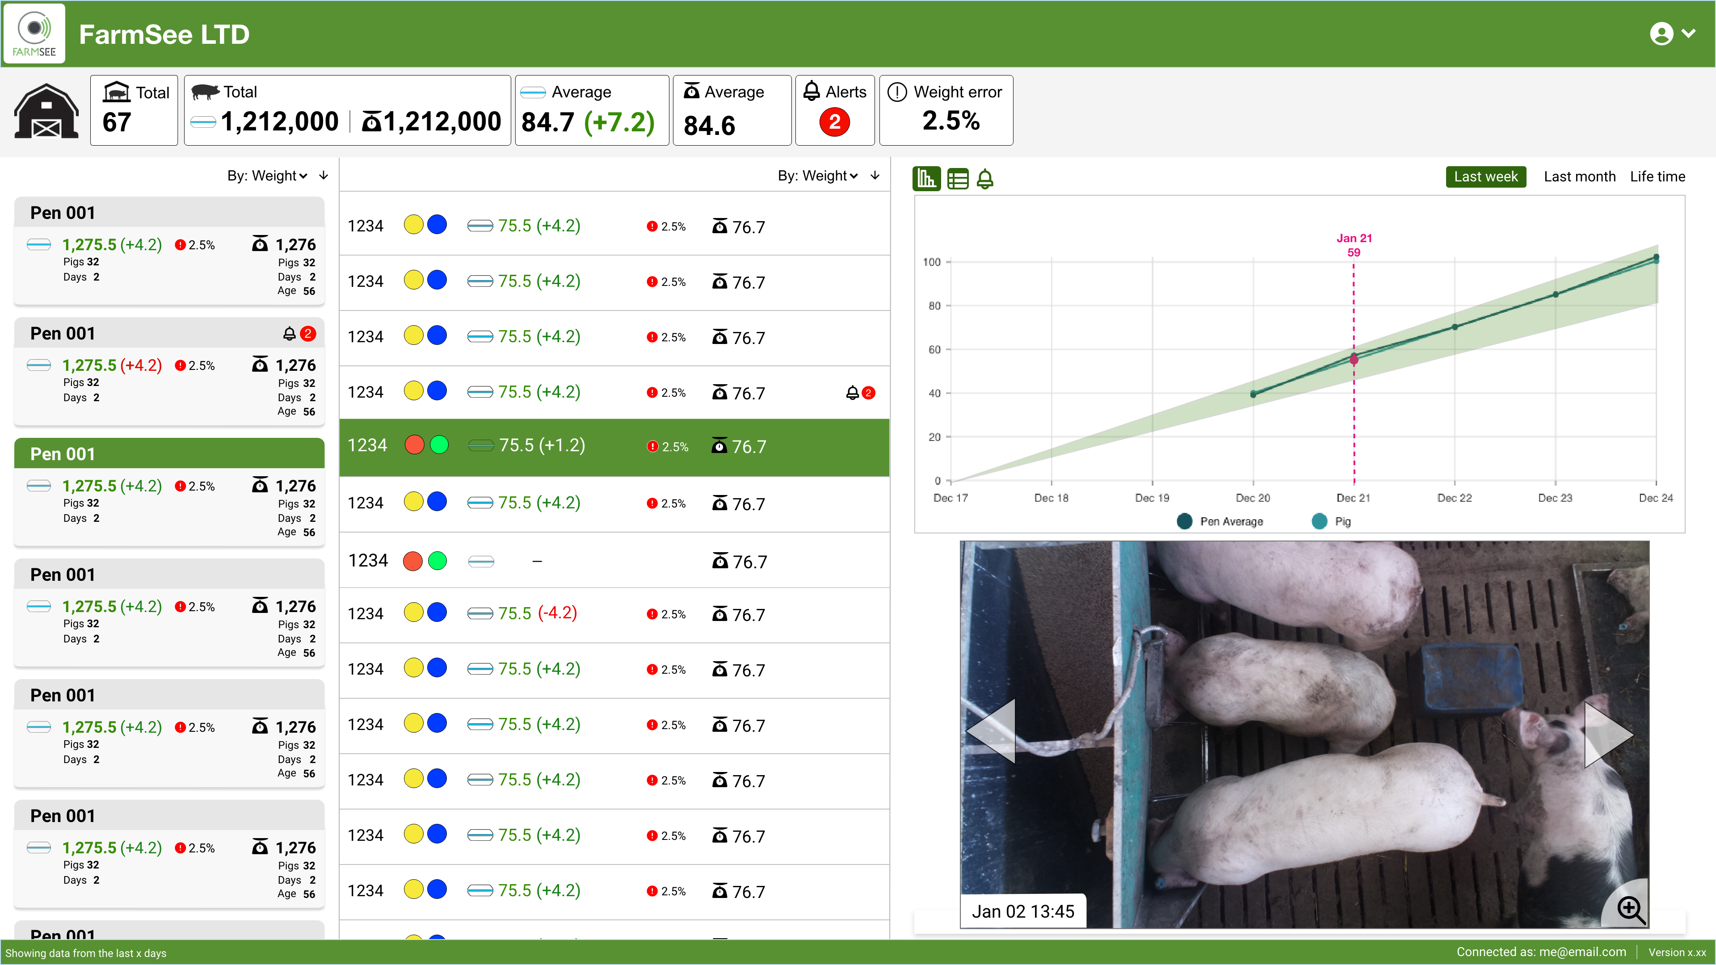The width and height of the screenshot is (1716, 965).
Task: Click green swatch in highlighted pig row
Action: pyautogui.click(x=439, y=445)
